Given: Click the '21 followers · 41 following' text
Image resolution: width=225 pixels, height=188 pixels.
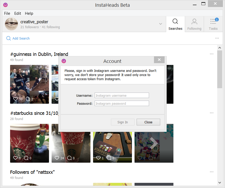Looking at the screenshot, I should (x=40, y=27).
